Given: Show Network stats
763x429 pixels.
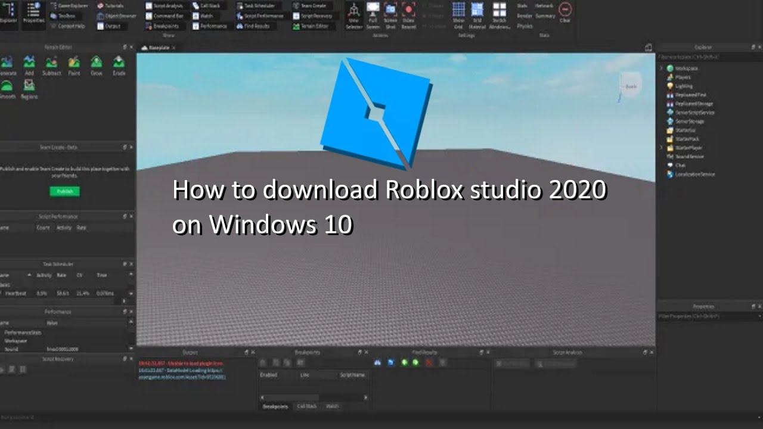Looking at the screenshot, I should coord(544,5).
